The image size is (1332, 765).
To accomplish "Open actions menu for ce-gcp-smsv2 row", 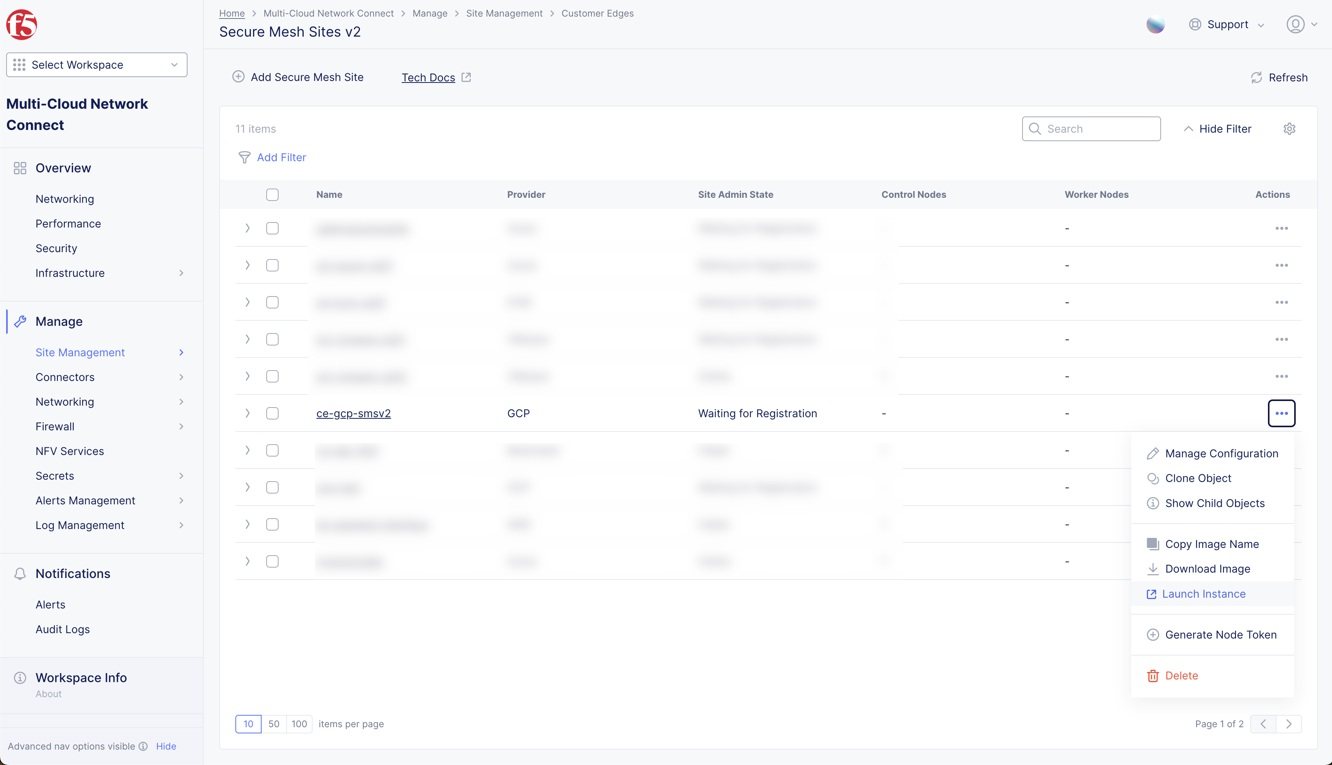I will [x=1281, y=413].
